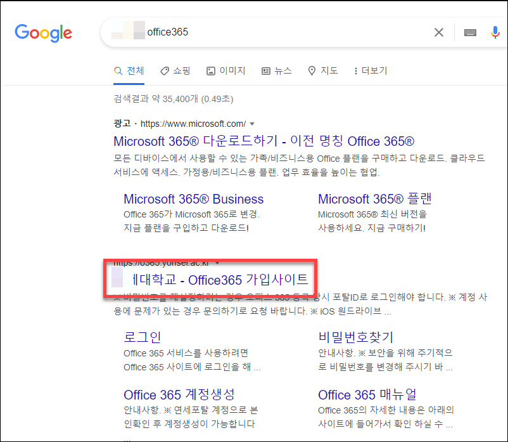Image resolution: width=508 pixels, height=442 pixels.
Task: Click the https://www.microsoft.com/ URL text
Action: pyautogui.click(x=193, y=124)
